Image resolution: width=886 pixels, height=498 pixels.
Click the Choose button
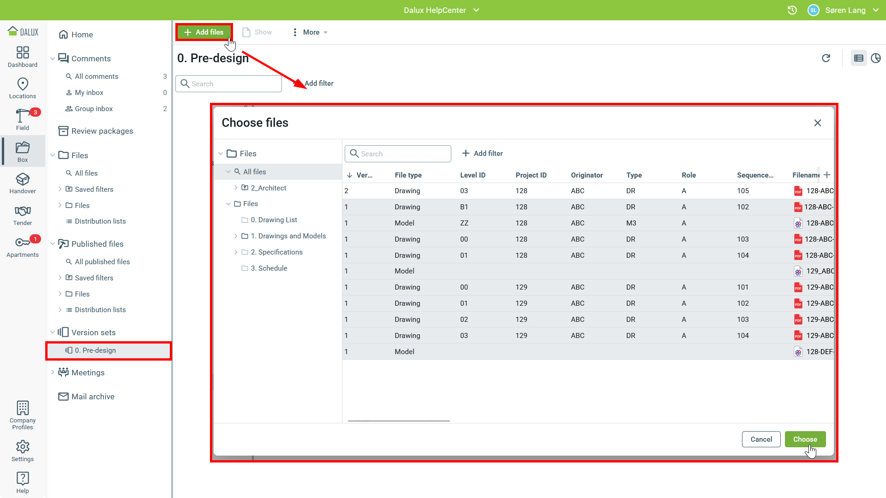point(805,439)
